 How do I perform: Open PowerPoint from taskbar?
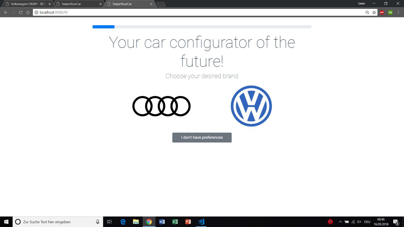click(188, 222)
